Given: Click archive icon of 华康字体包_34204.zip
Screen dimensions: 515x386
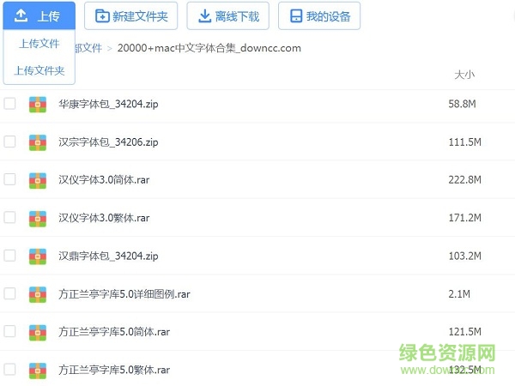Looking at the screenshot, I should (x=38, y=105).
